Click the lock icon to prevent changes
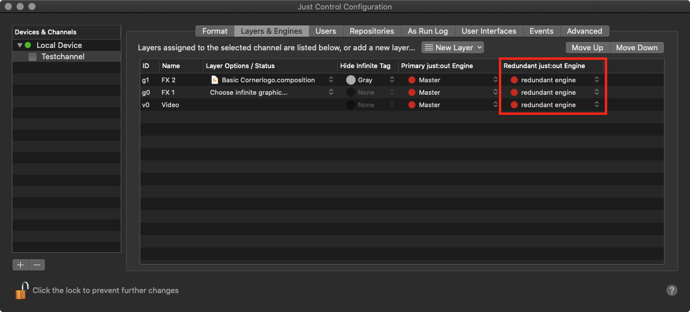Screen dimensions: 690x312 [x=21, y=291]
